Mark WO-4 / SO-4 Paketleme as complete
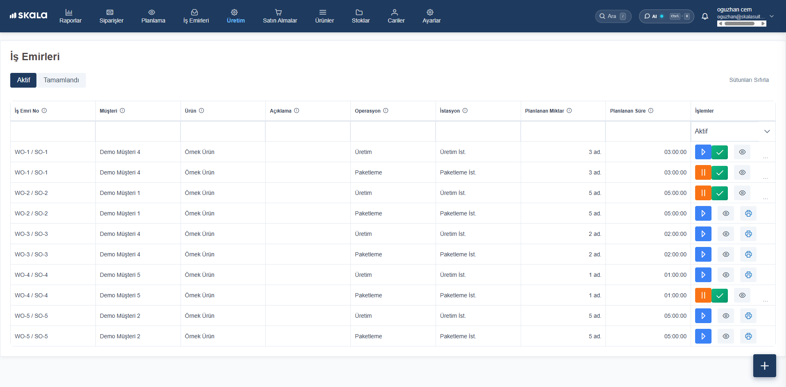 click(x=719, y=295)
